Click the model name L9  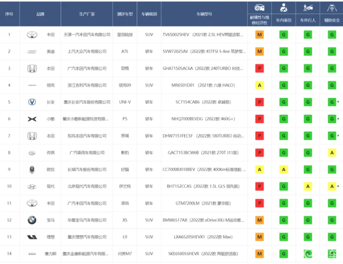(125, 237)
